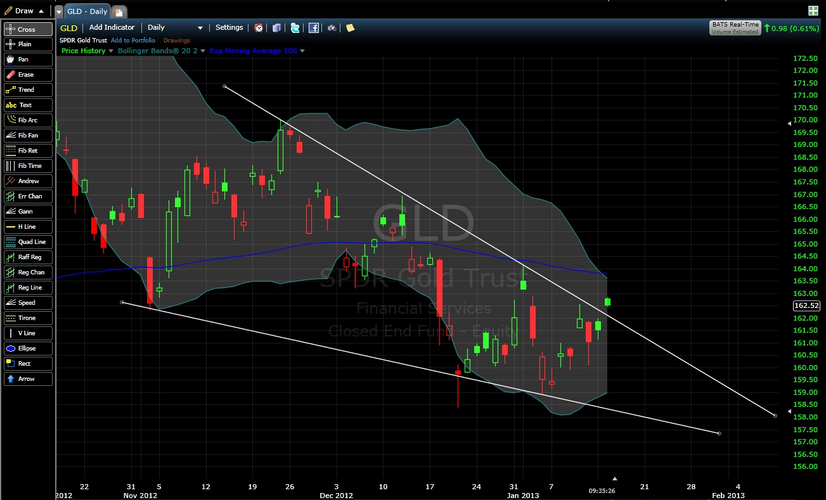
Task: Click the binoculars icon
Action: (332, 28)
